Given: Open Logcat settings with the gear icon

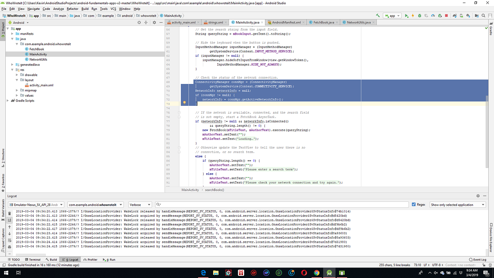Looking at the screenshot, I should [x=478, y=196].
